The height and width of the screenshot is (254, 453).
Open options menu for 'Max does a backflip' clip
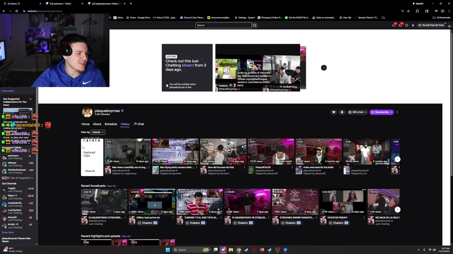coord(149,168)
